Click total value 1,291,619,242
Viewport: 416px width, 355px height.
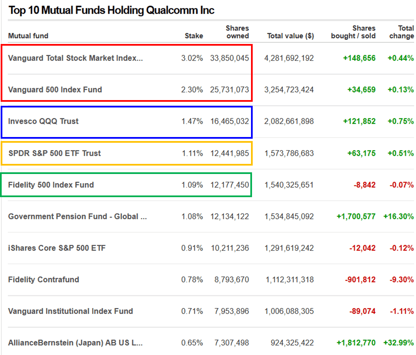point(289,248)
